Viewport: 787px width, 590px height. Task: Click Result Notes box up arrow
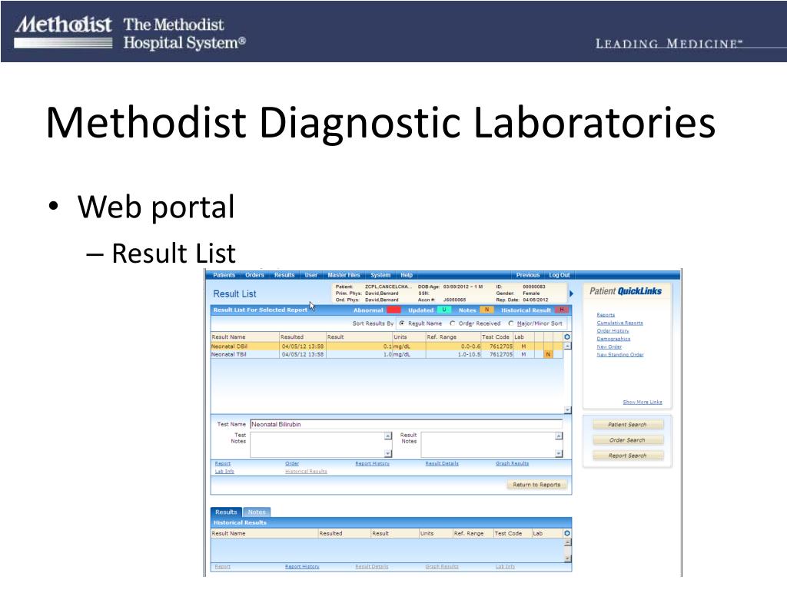coord(559,436)
